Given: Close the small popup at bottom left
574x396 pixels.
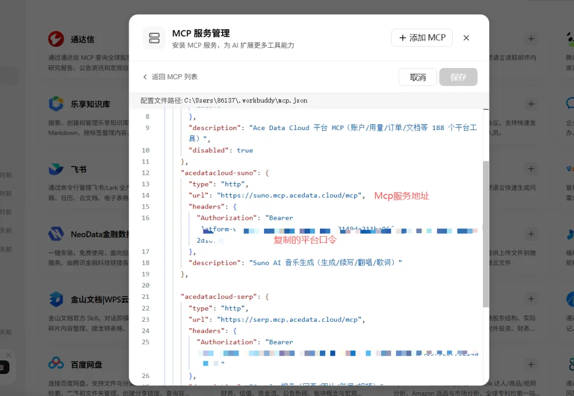Looking at the screenshot, I should pos(9,355).
